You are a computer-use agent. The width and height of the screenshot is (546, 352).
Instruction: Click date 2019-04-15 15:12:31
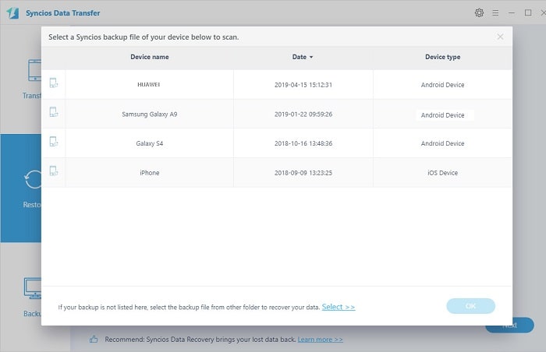coord(303,85)
